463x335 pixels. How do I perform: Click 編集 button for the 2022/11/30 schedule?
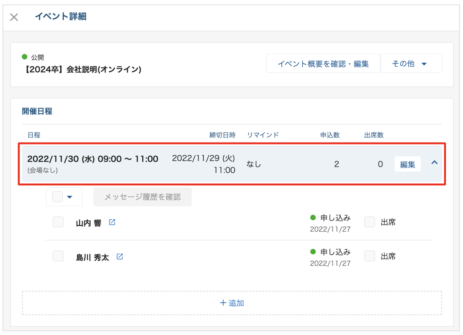click(407, 164)
